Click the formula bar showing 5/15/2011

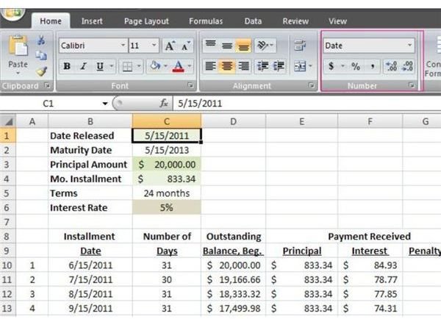(x=306, y=104)
